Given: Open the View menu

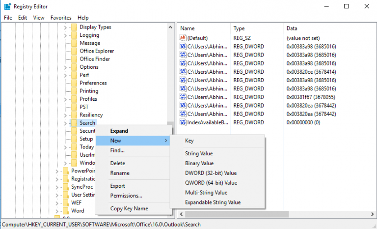Looking at the screenshot, I should point(39,18).
